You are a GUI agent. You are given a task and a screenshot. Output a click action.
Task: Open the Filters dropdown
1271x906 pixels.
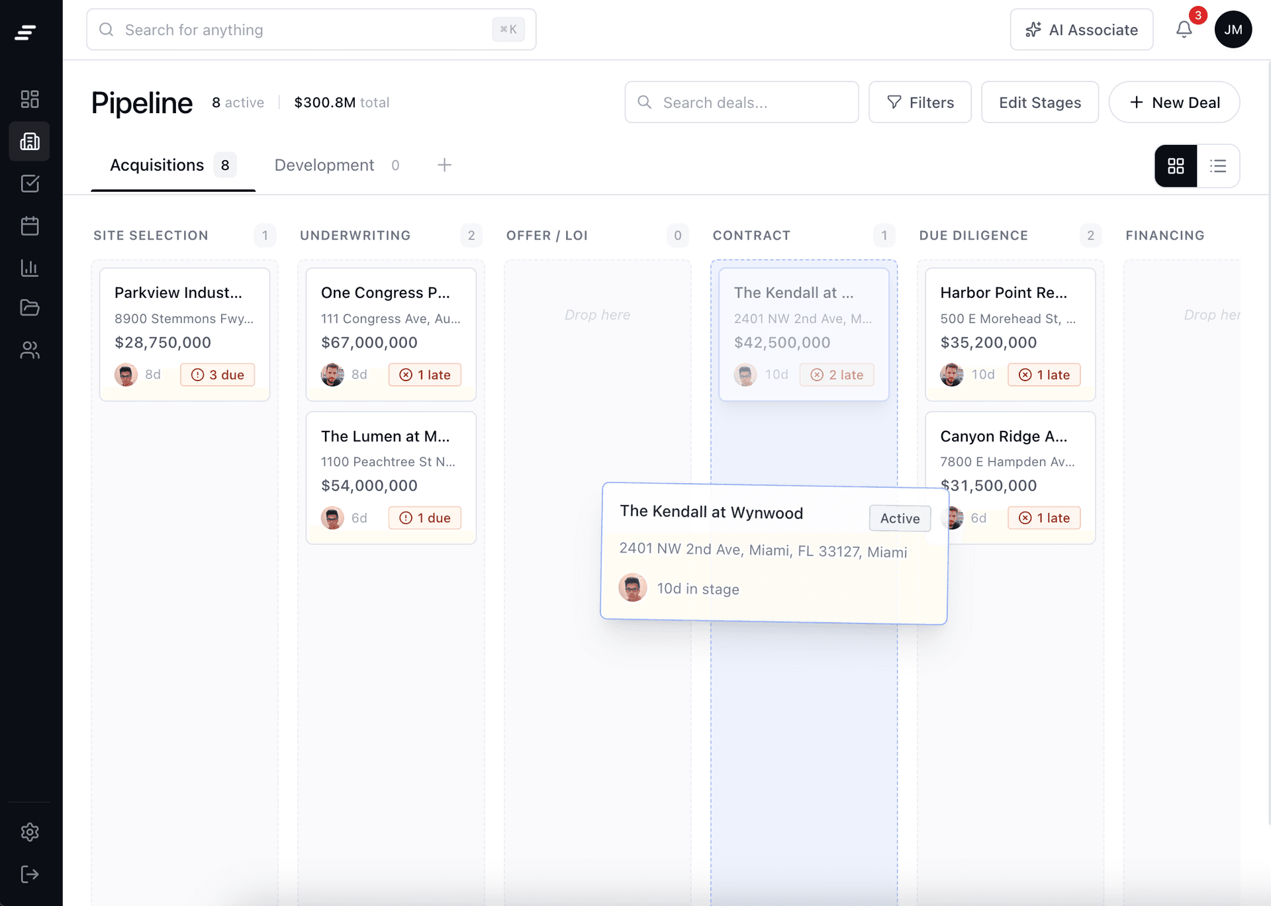[x=919, y=103]
